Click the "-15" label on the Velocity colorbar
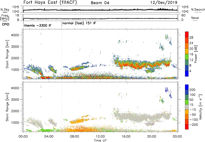The image size is (205, 142). point(193,109)
